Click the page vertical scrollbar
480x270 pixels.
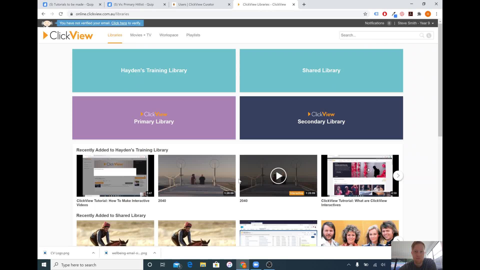coord(440,80)
